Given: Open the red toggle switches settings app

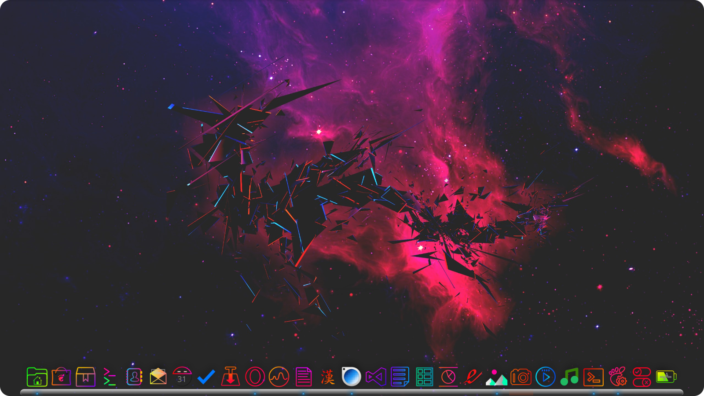Looking at the screenshot, I should pos(642,377).
